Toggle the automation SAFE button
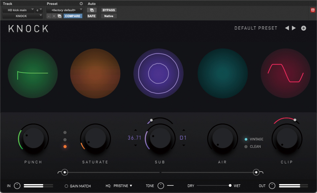 click(x=91, y=16)
